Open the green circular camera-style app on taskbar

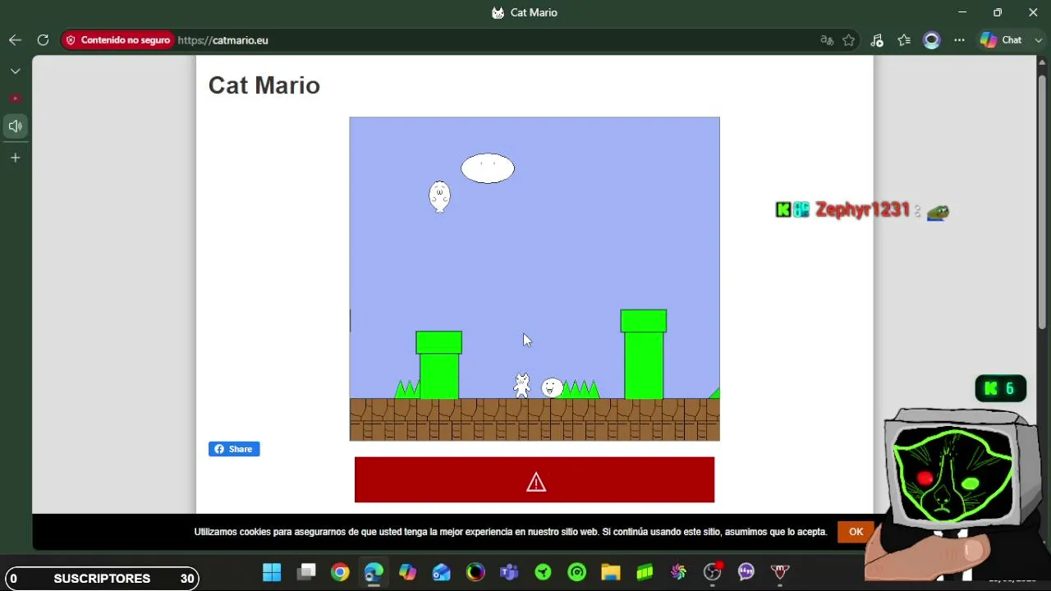click(x=577, y=572)
